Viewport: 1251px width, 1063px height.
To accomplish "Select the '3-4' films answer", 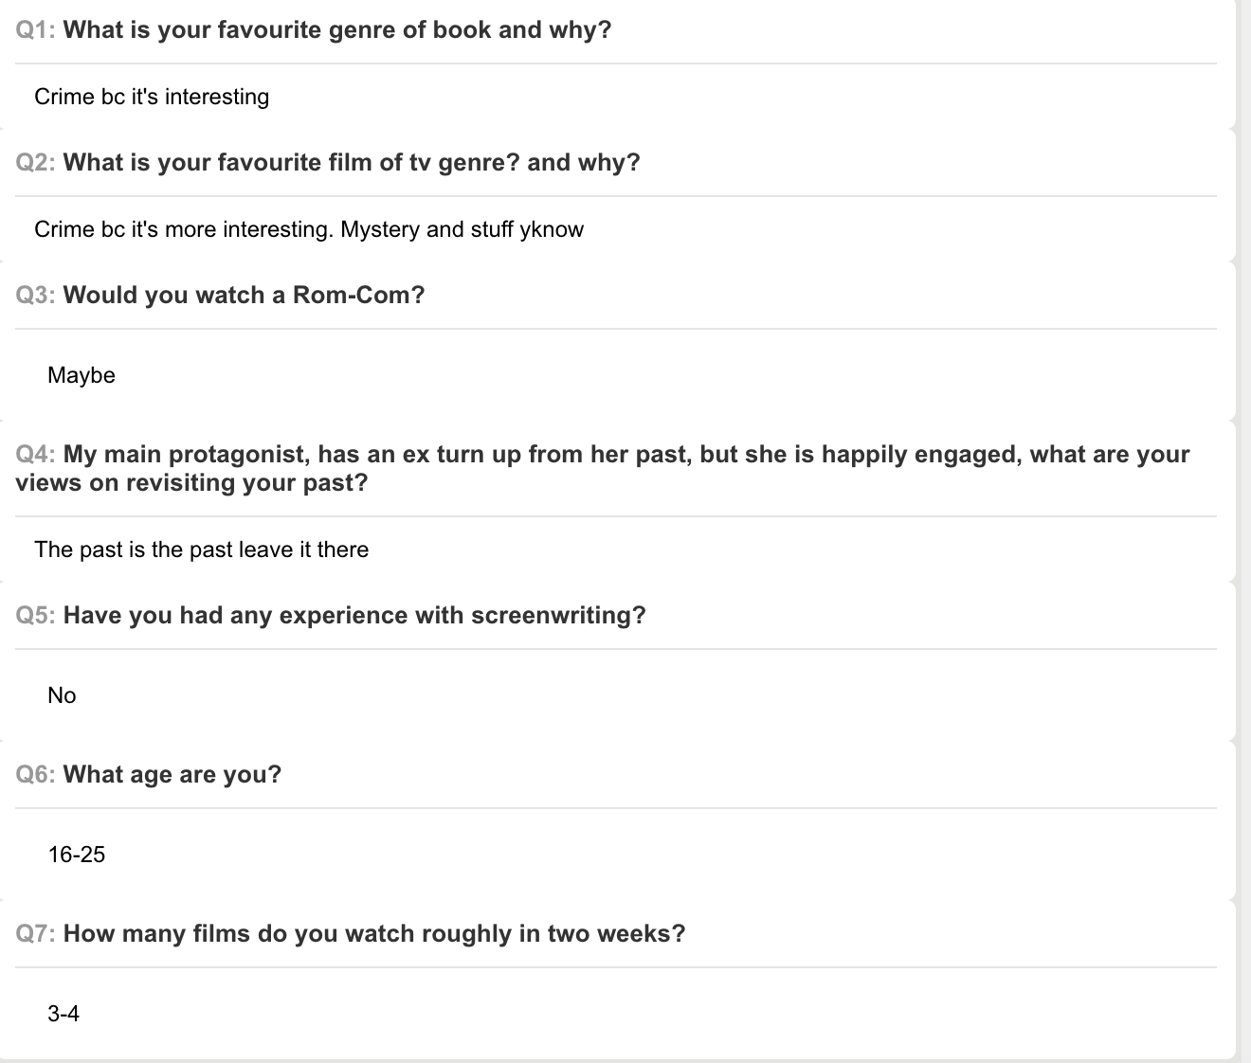I will [x=63, y=1014].
